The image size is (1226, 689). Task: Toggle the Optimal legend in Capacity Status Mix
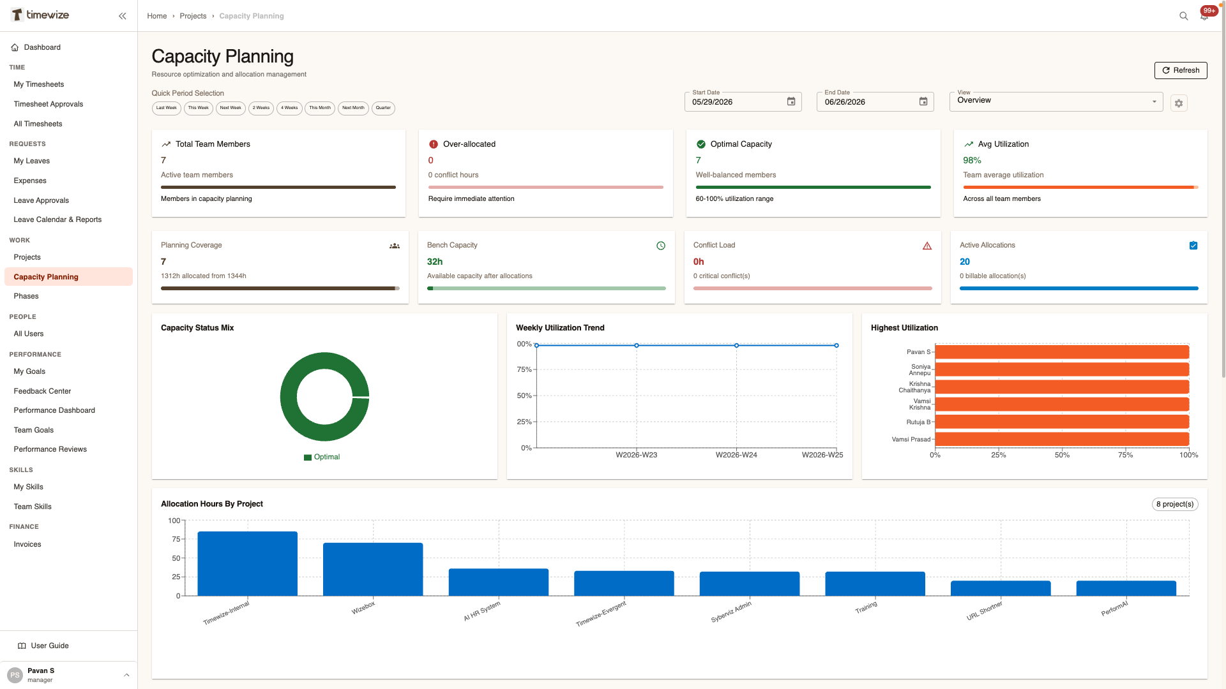coord(322,457)
